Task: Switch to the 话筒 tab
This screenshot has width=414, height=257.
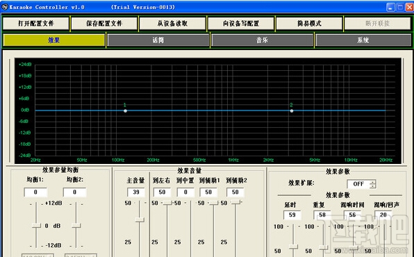Action: [158, 40]
